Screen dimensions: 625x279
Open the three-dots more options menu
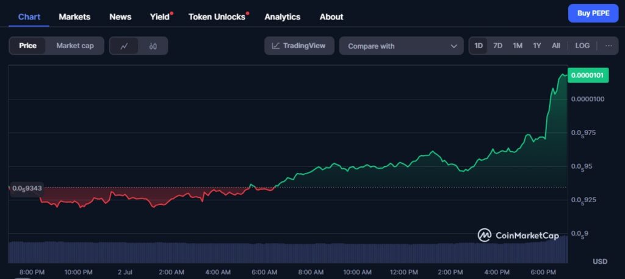[x=609, y=46]
